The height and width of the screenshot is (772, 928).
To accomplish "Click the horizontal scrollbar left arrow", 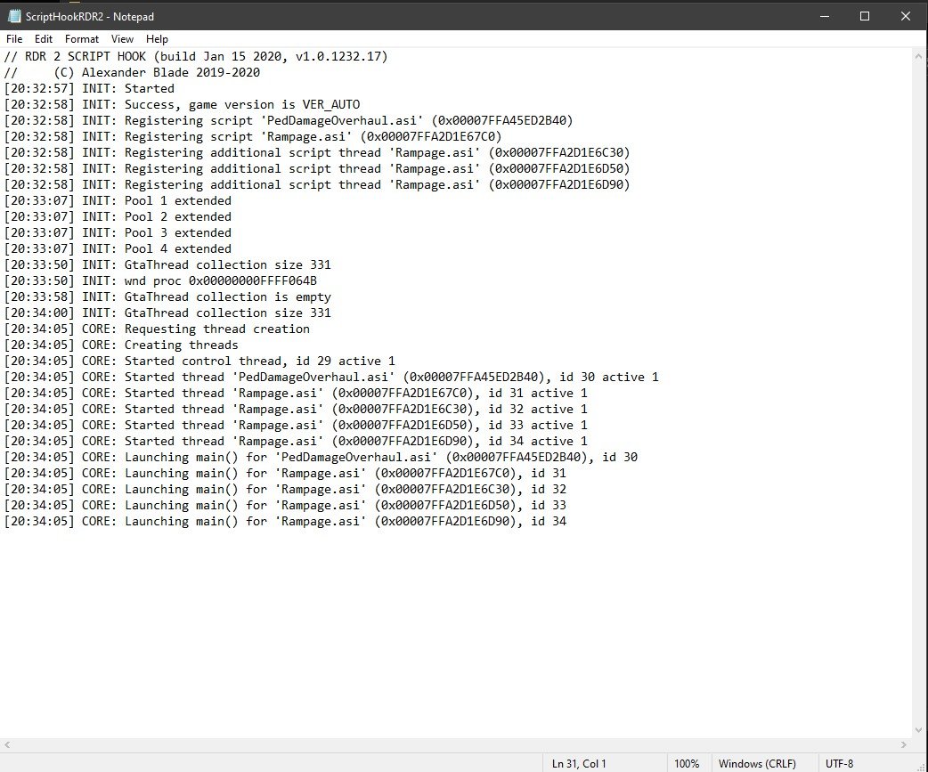I will click(8, 744).
